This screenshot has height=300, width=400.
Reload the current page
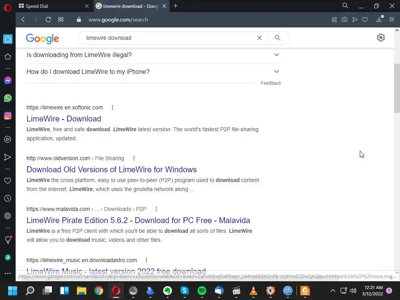coord(48,20)
